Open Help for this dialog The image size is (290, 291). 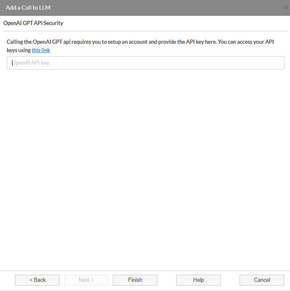[x=199, y=280]
